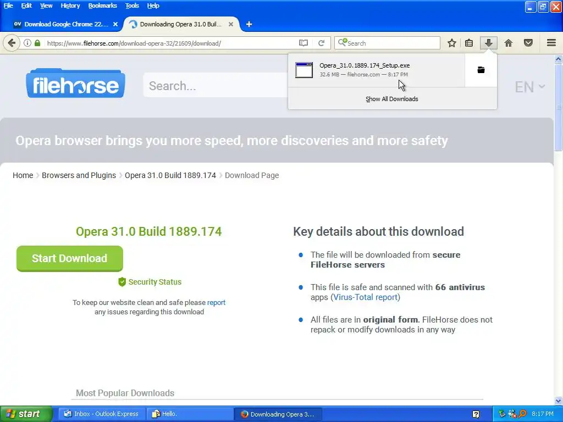Open the Firefox hamburger menu
This screenshot has height=422, width=563.
pyautogui.click(x=551, y=43)
